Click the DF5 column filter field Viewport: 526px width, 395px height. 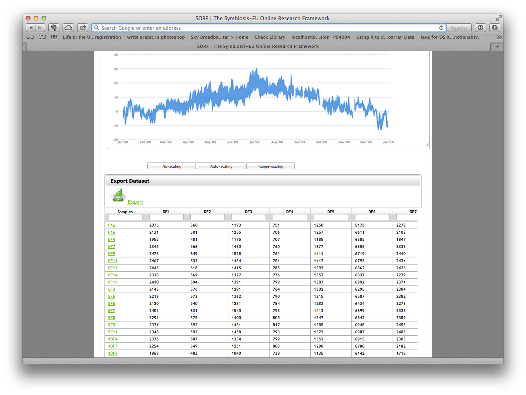click(x=331, y=217)
